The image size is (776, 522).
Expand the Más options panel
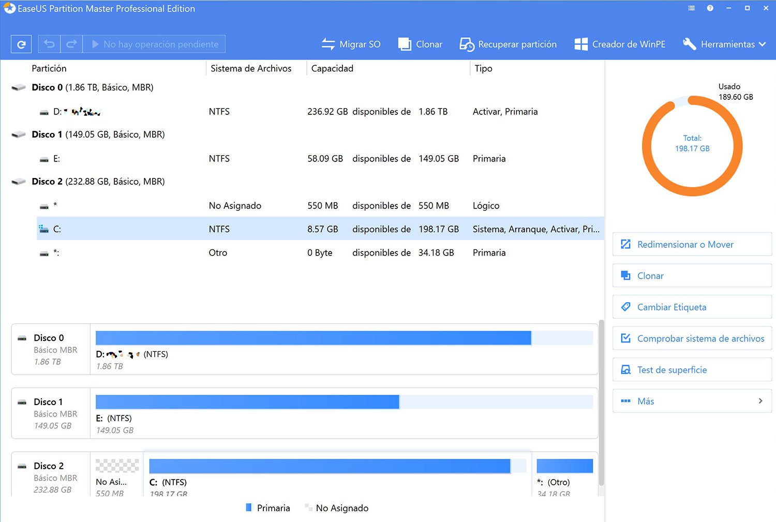pyautogui.click(x=692, y=401)
